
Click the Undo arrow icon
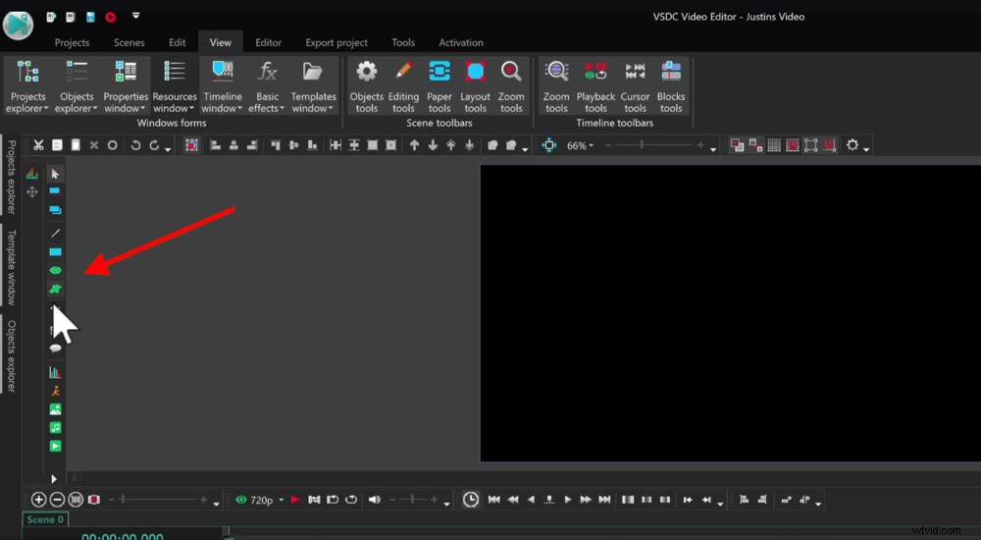click(x=135, y=145)
